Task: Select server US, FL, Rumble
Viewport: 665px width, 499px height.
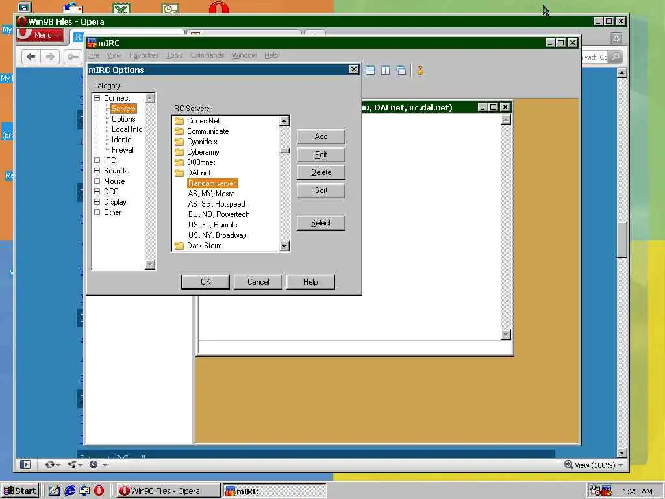Action: click(x=212, y=224)
